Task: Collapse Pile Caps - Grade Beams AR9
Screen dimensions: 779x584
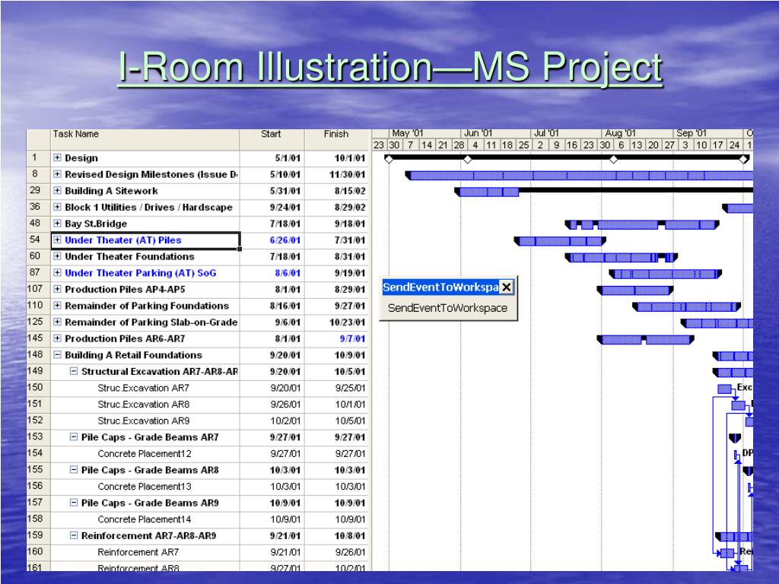Action: click(74, 502)
